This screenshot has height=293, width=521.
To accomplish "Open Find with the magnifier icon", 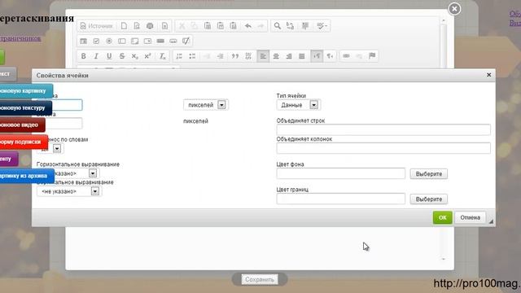I will click(x=277, y=26).
